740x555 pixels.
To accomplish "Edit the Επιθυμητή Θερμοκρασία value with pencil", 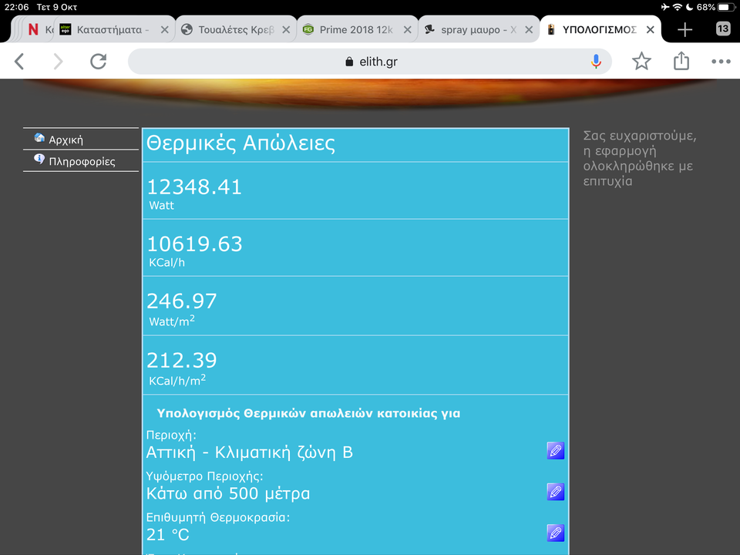I will [x=556, y=533].
